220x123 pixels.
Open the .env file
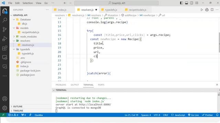click(23, 58)
